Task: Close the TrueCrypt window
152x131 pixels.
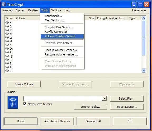Action: click(146, 4)
